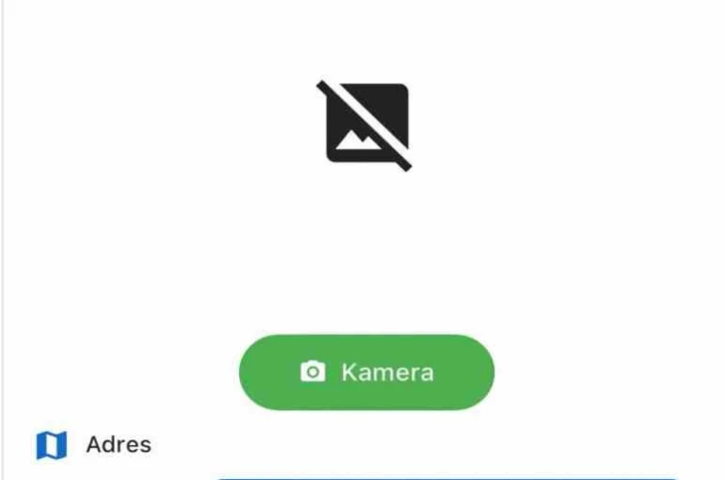Select the Adres field heading
The image size is (725, 480).
[119, 445]
